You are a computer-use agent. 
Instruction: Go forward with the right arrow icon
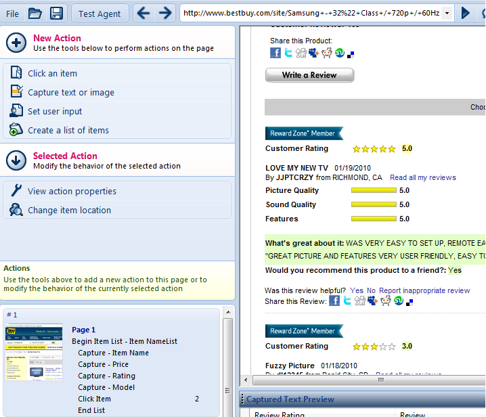tap(165, 13)
